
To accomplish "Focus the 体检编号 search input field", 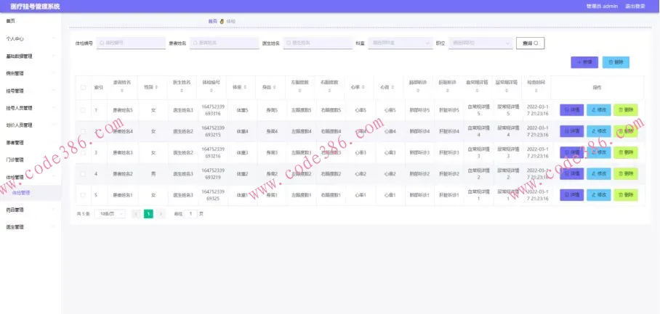I will point(131,43).
